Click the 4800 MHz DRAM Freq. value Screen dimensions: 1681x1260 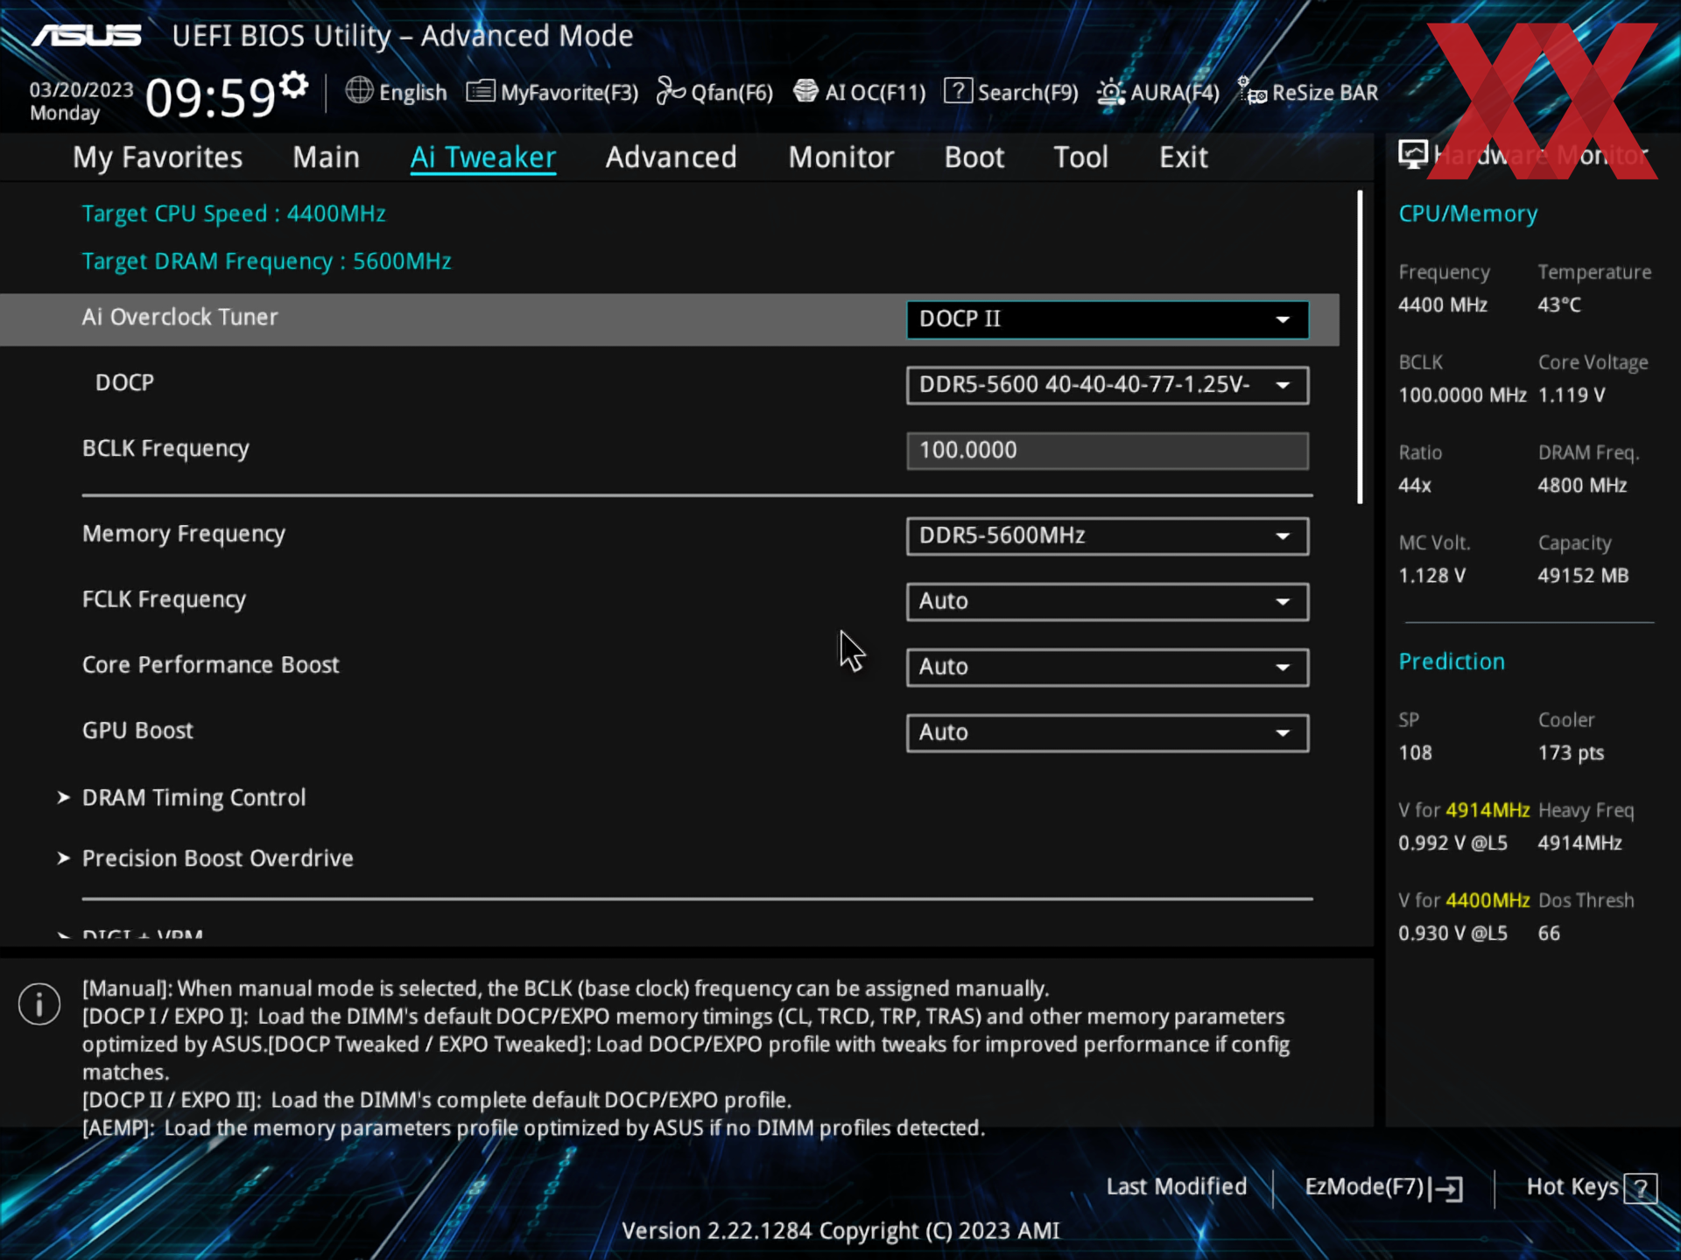[x=1582, y=486]
